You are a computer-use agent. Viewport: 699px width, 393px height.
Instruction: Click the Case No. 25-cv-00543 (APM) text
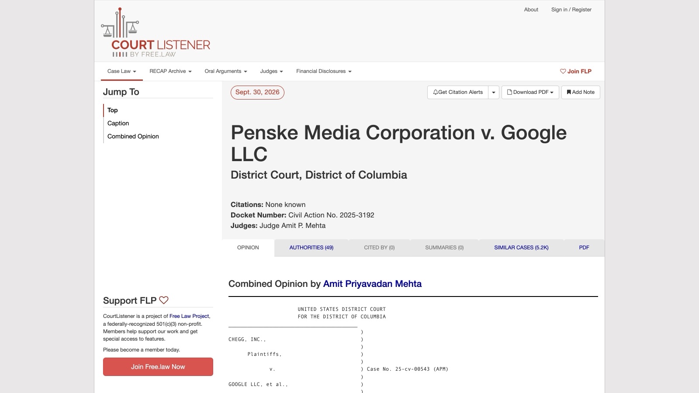(408, 369)
